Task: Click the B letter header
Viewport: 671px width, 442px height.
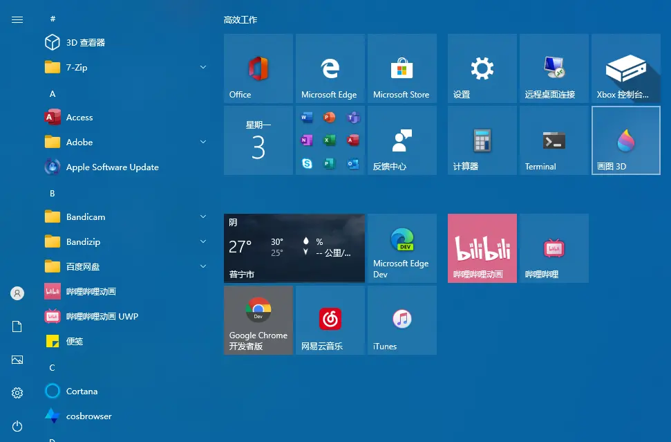Action: point(53,193)
